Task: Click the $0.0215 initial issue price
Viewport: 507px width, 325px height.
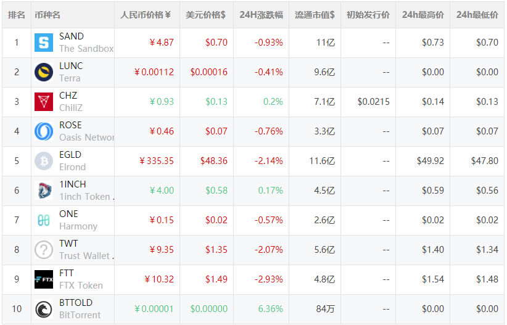Action: pos(373,102)
